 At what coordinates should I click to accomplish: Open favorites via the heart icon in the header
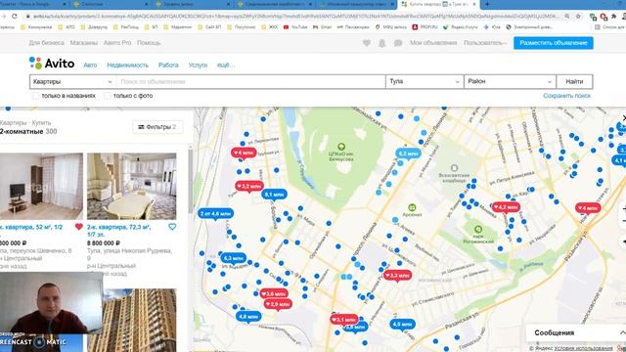(x=367, y=43)
